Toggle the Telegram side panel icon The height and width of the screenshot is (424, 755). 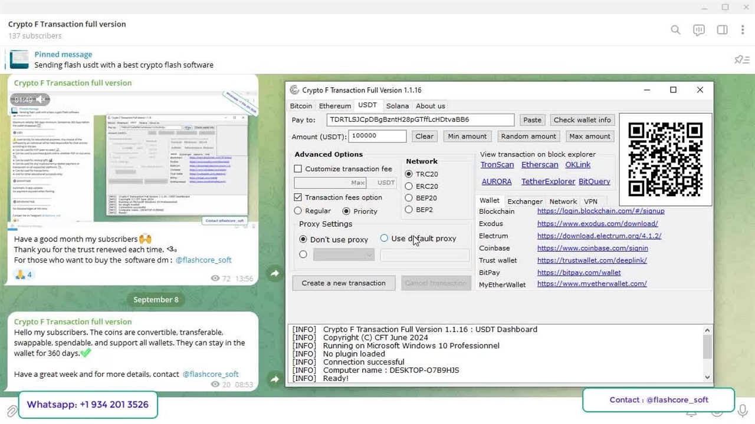coord(722,30)
